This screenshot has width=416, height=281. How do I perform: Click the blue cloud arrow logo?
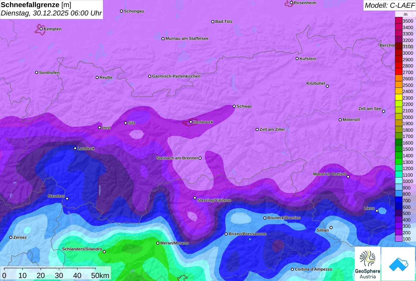pos(399,264)
